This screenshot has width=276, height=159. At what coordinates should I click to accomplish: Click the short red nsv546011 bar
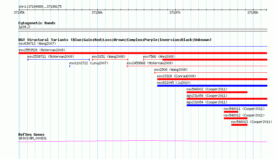click(x=231, y=112)
